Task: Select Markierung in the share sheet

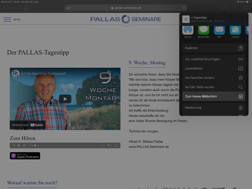Action: (214, 108)
